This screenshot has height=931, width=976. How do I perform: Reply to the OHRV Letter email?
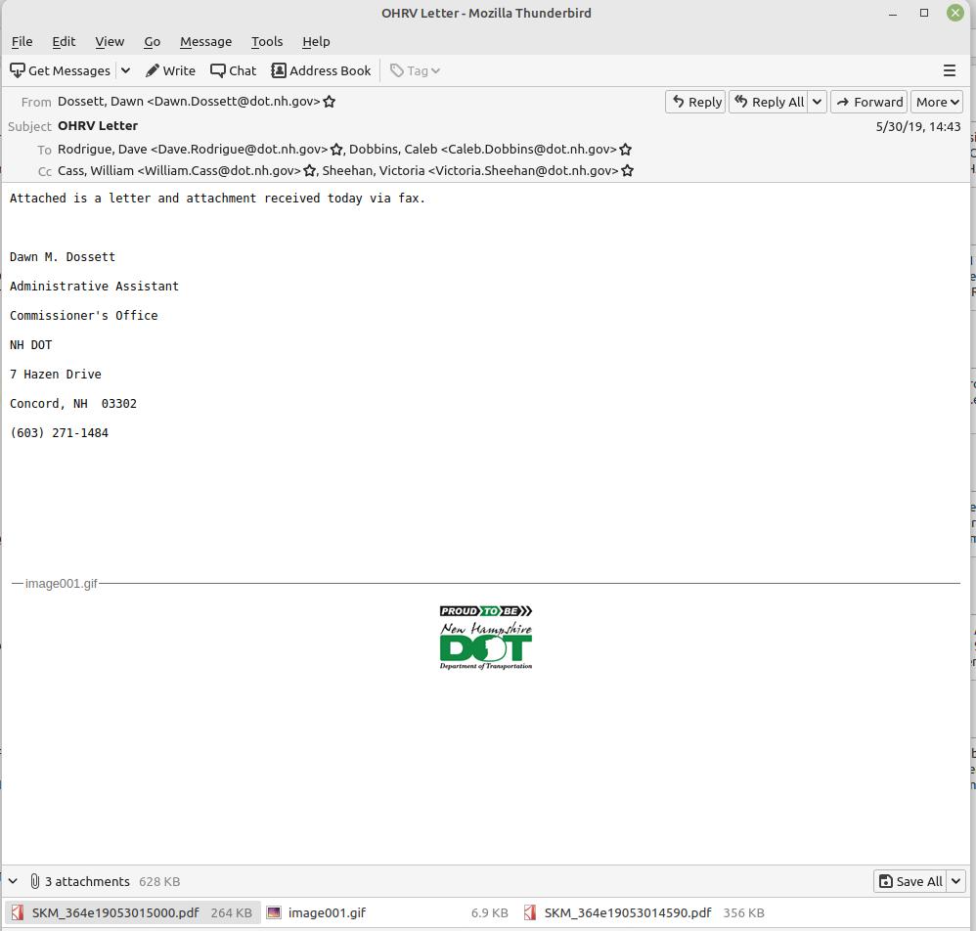[x=696, y=102]
